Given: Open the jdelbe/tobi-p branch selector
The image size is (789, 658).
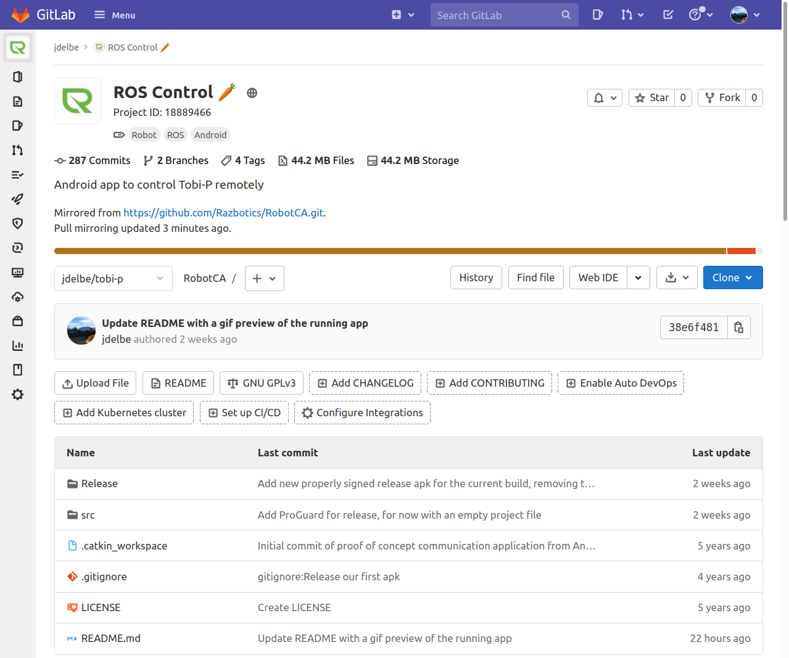Looking at the screenshot, I should coord(113,279).
